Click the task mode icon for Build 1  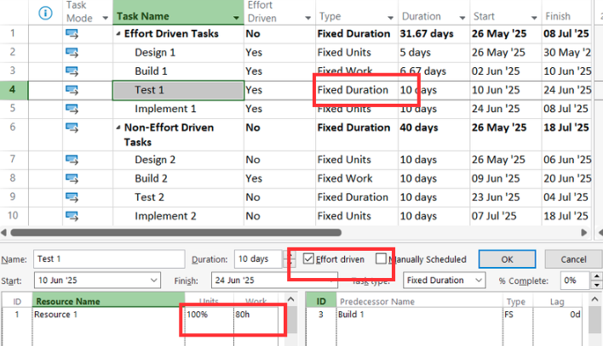pyautogui.click(x=72, y=71)
